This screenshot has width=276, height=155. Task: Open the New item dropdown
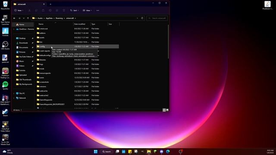click(19, 10)
